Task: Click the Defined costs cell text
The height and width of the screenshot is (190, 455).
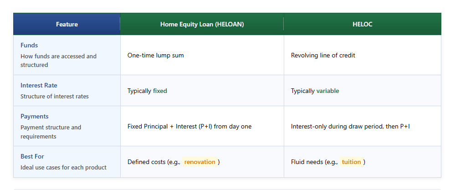Action: point(153,162)
